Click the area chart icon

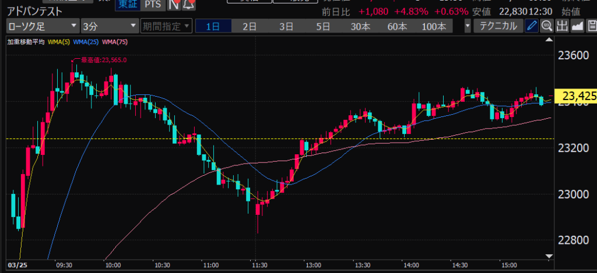[577, 26]
